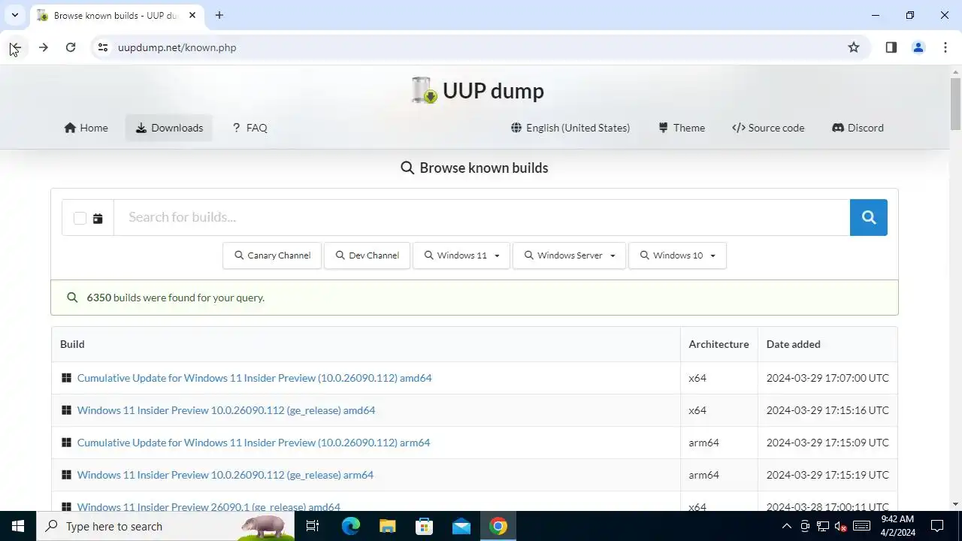The image size is (962, 541).
Task: Filter by Canary Channel
Action: [x=272, y=255]
